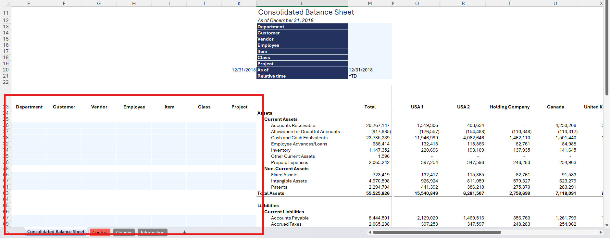Image resolution: width=610 pixels, height=238 pixels.
Task: Open the Information sheet tab
Action: (152, 232)
